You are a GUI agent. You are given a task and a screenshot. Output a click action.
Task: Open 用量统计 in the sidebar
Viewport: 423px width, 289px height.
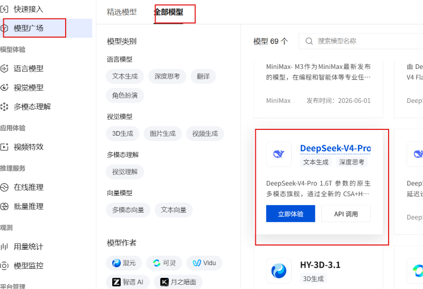tap(29, 247)
